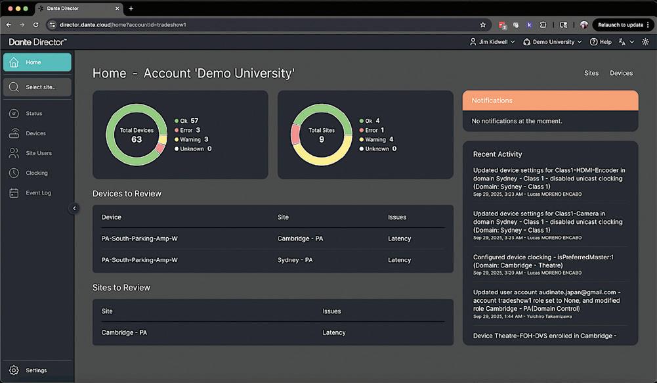Click the Ok 57 devices legend entry

pyautogui.click(x=186, y=121)
